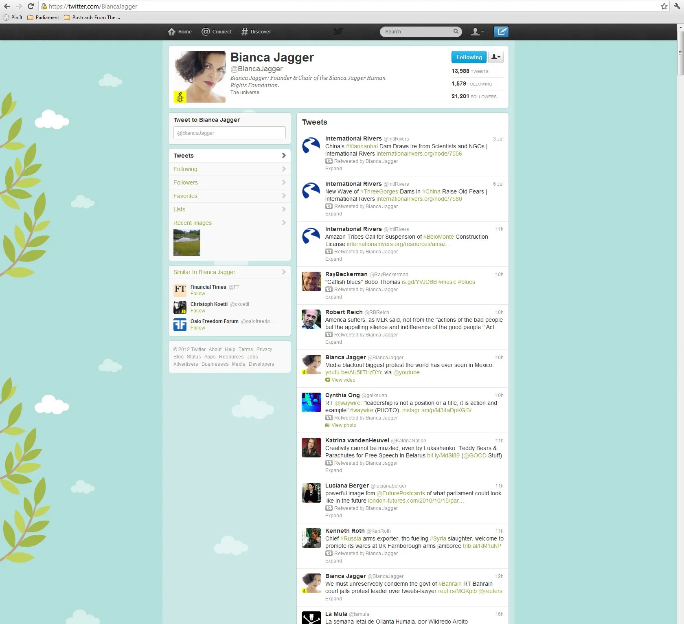Open browser wrench settings menu
This screenshot has width=684, height=624.
677,6
